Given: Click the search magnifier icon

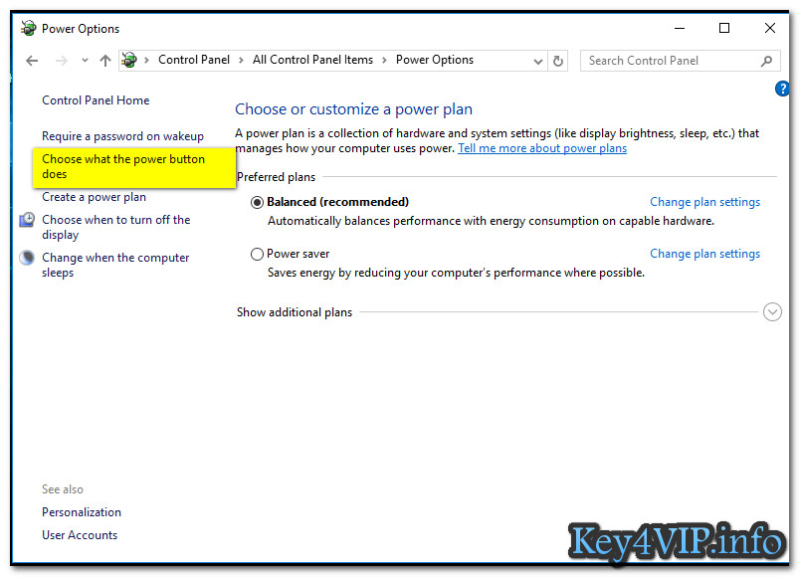Looking at the screenshot, I should [766, 62].
